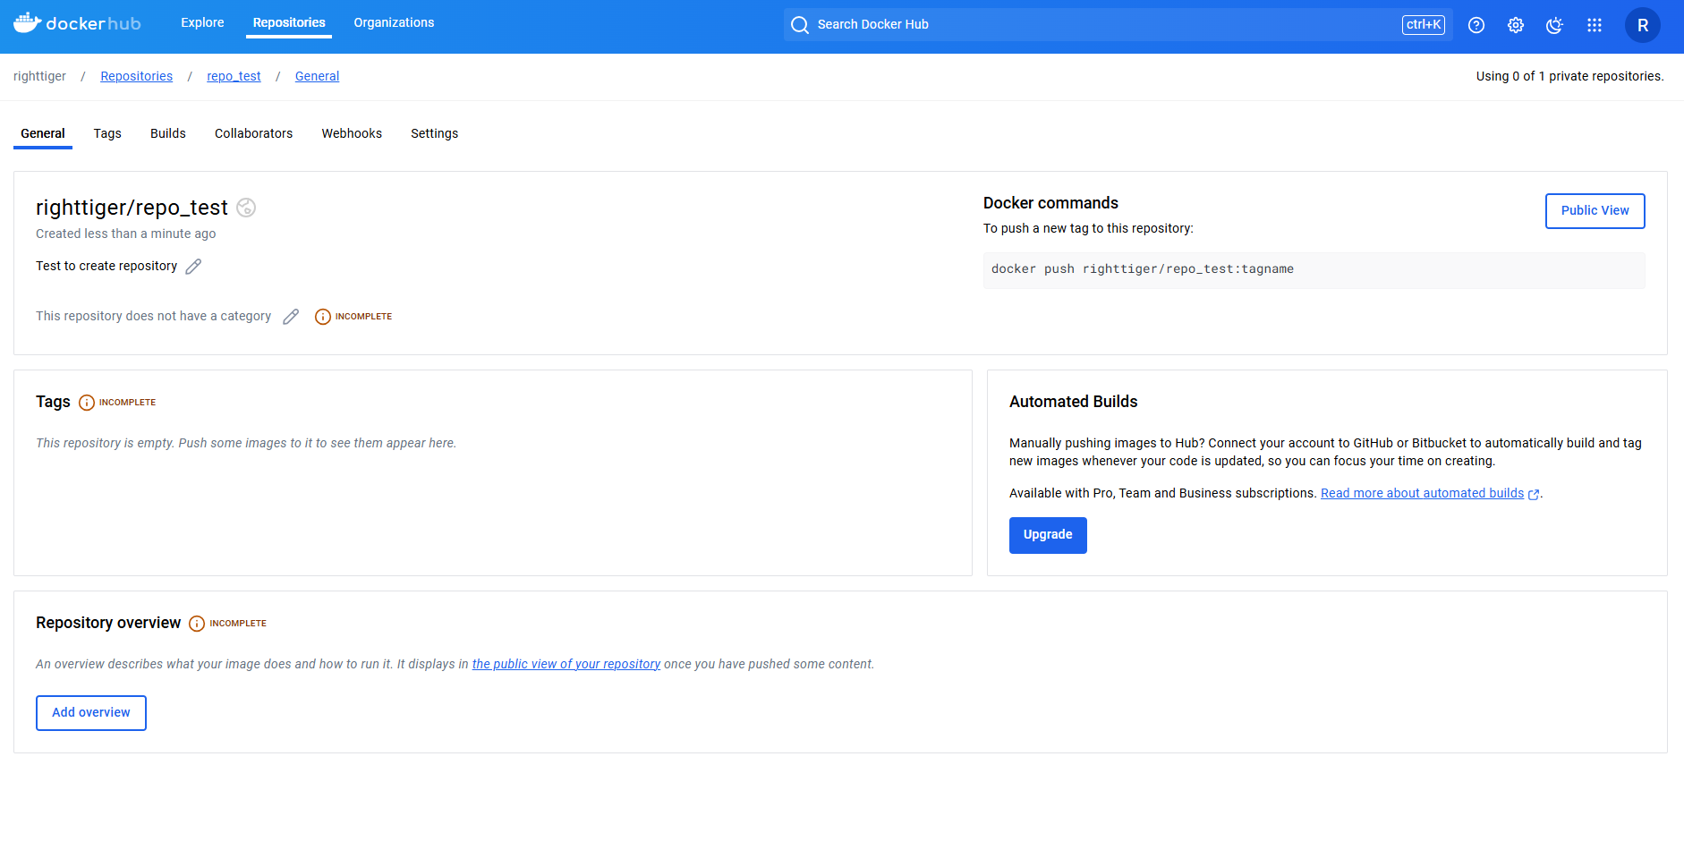Viewport: 1684px width, 850px height.
Task: Open the Explore menu item
Action: 202,22
